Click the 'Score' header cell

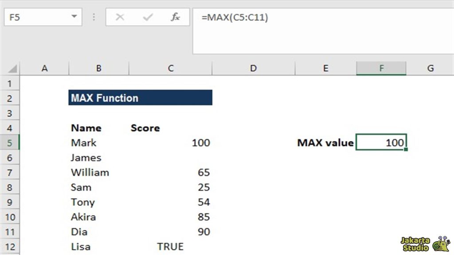pyautogui.click(x=171, y=128)
